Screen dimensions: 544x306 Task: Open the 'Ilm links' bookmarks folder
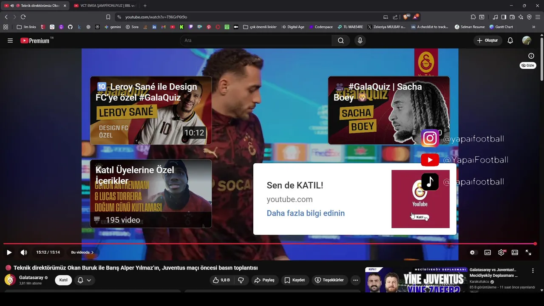26,27
